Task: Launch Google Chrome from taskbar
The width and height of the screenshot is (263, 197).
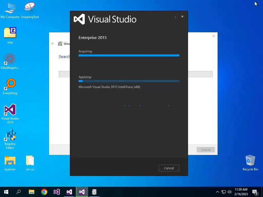Action: click(x=44, y=192)
